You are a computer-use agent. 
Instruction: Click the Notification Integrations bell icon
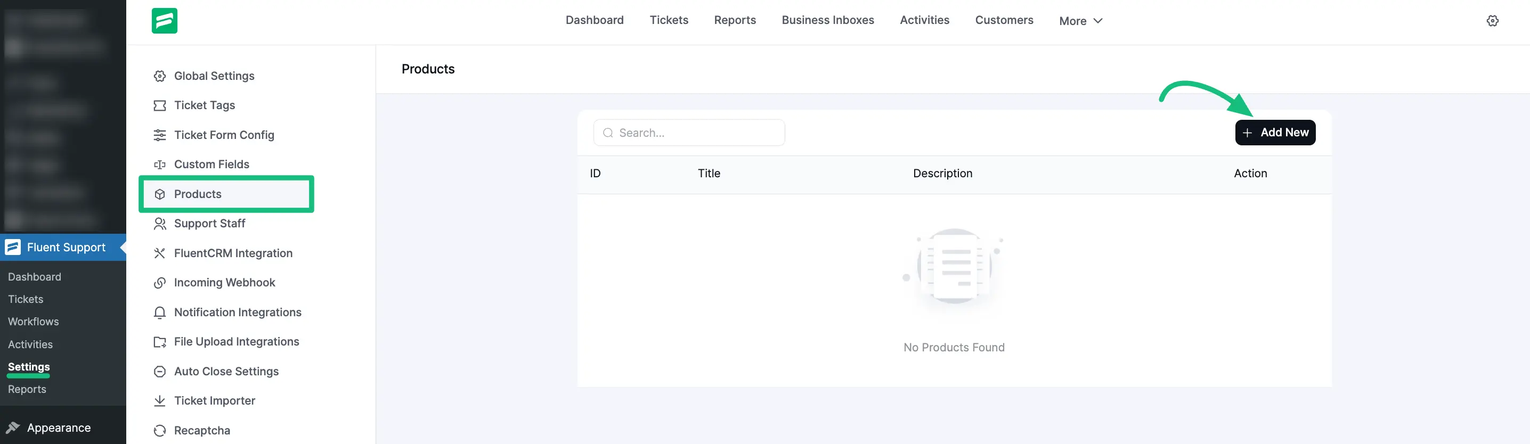(160, 313)
